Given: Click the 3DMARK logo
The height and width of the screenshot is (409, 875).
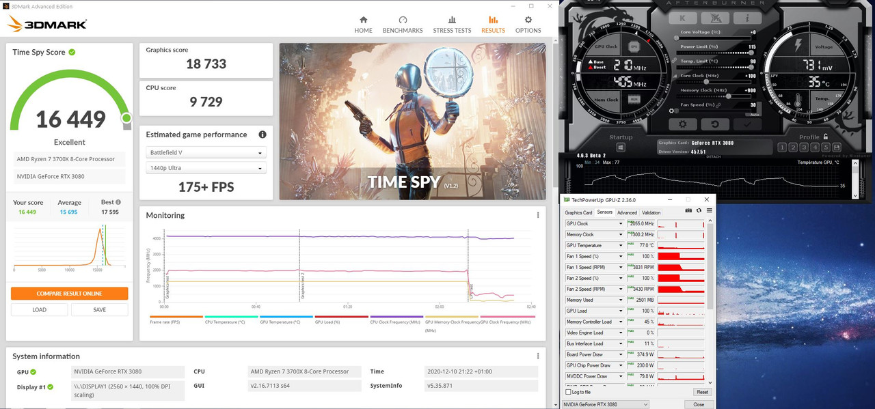Looking at the screenshot, I should tap(46, 25).
